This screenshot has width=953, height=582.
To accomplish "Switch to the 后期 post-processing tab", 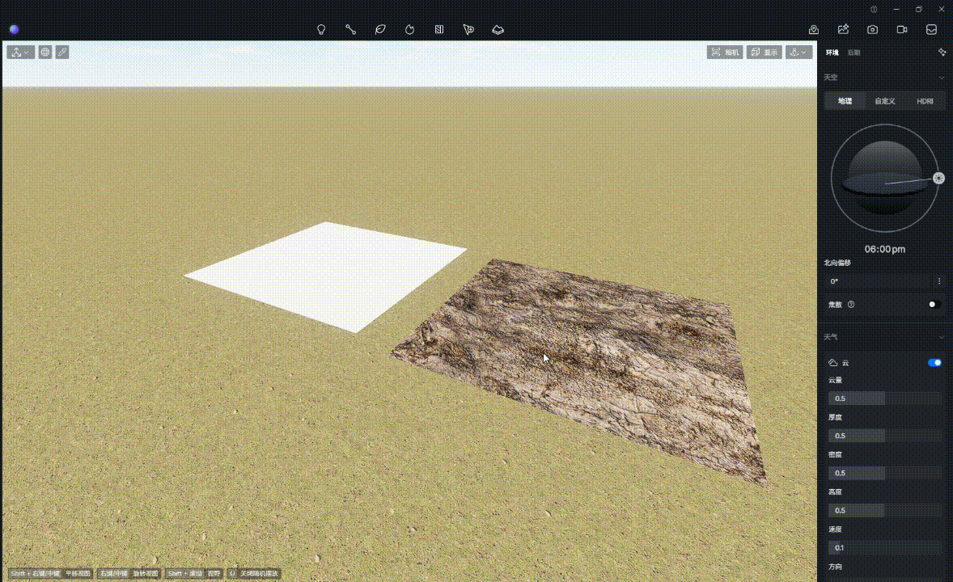I will (x=853, y=53).
